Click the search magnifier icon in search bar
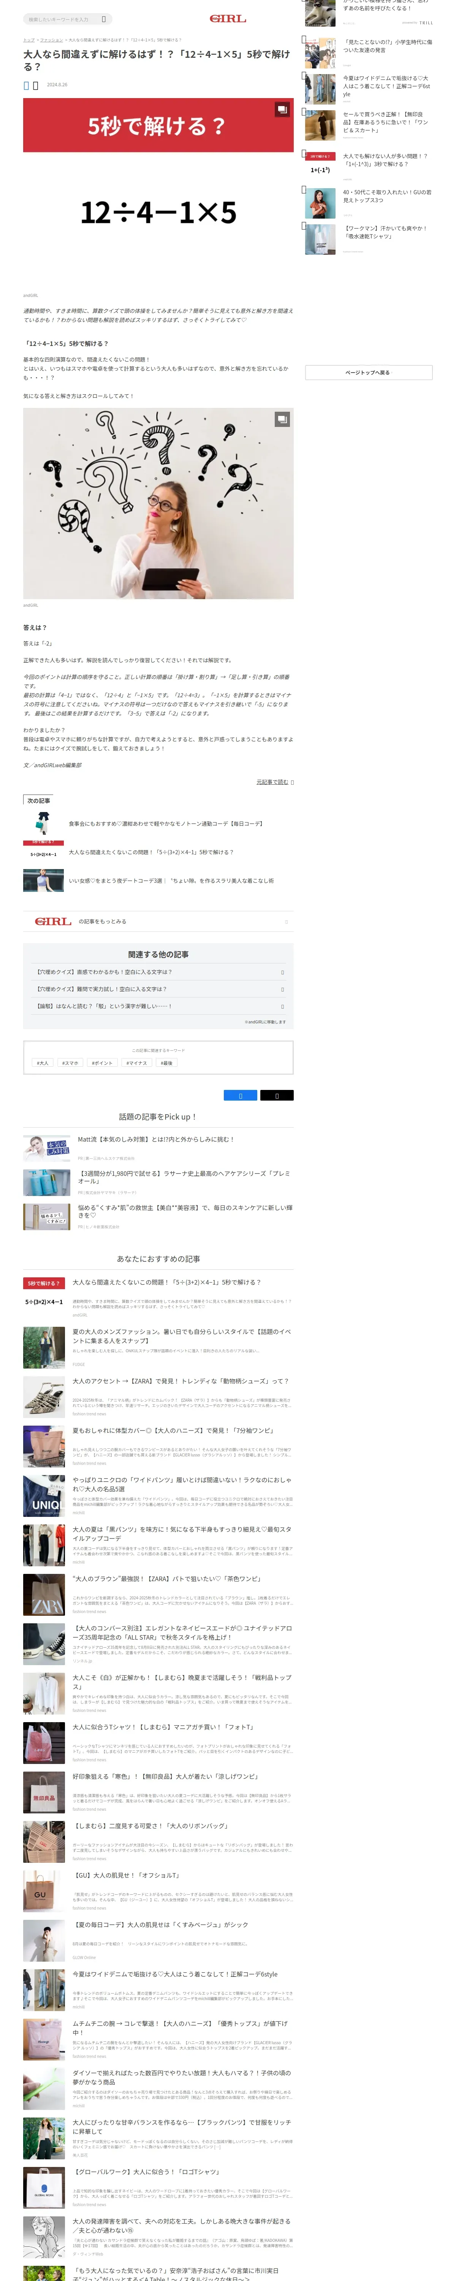The height and width of the screenshot is (2281, 456). pyautogui.click(x=104, y=19)
